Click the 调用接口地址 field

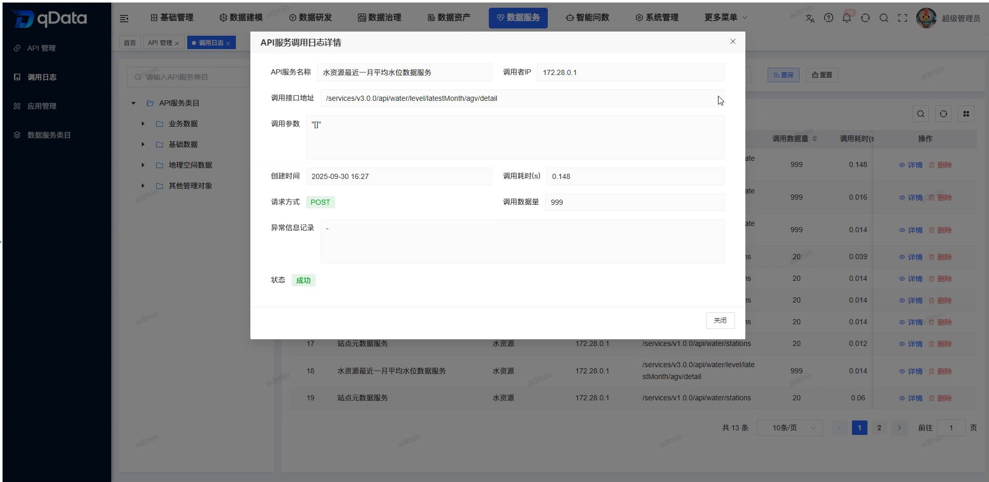point(522,98)
